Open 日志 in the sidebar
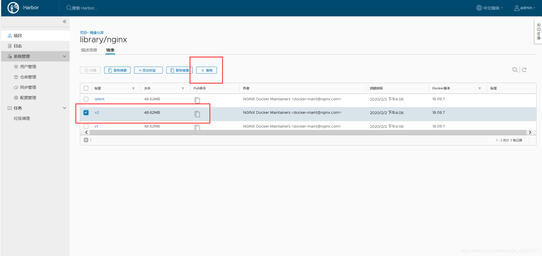The width and height of the screenshot is (542, 256). pos(35,46)
